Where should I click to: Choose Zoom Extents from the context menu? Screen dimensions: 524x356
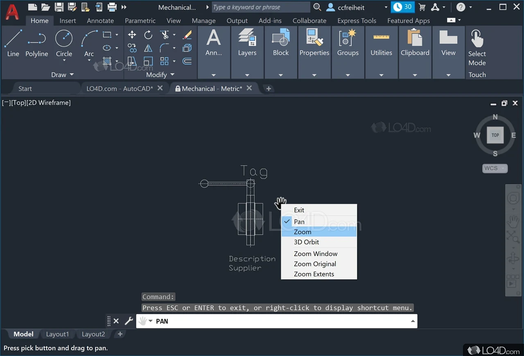click(x=314, y=274)
